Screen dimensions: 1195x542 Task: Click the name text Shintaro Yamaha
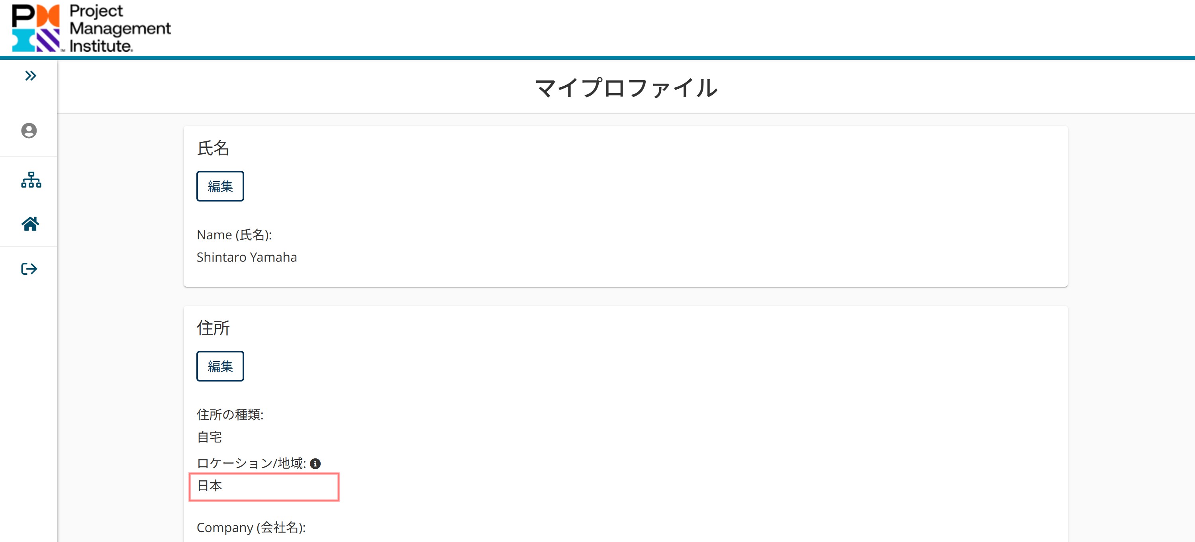point(247,257)
